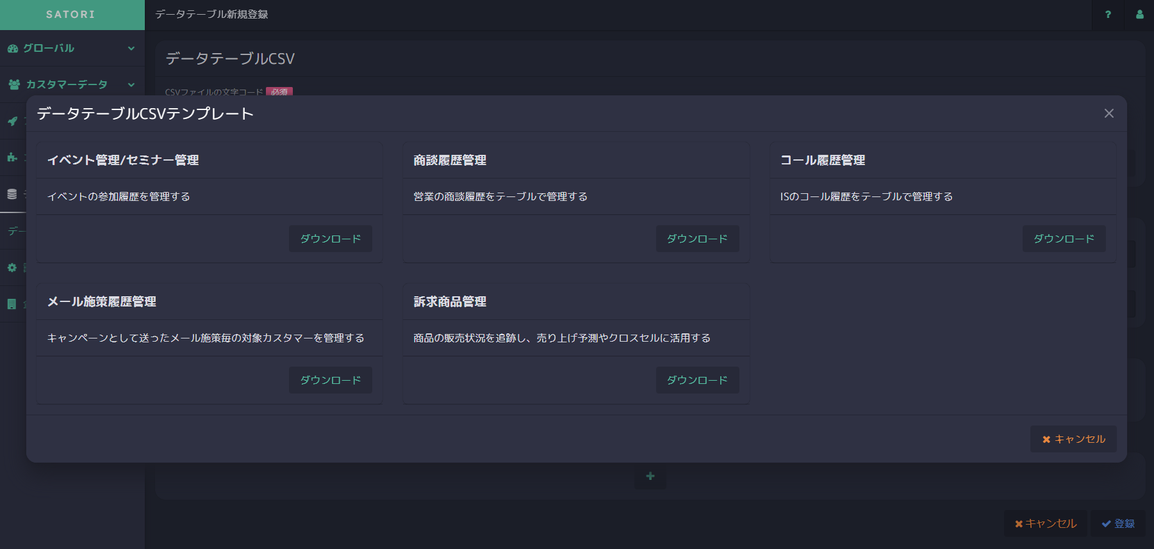Download the 訴求商品管理 template
This screenshot has height=549, width=1154.
coord(697,380)
